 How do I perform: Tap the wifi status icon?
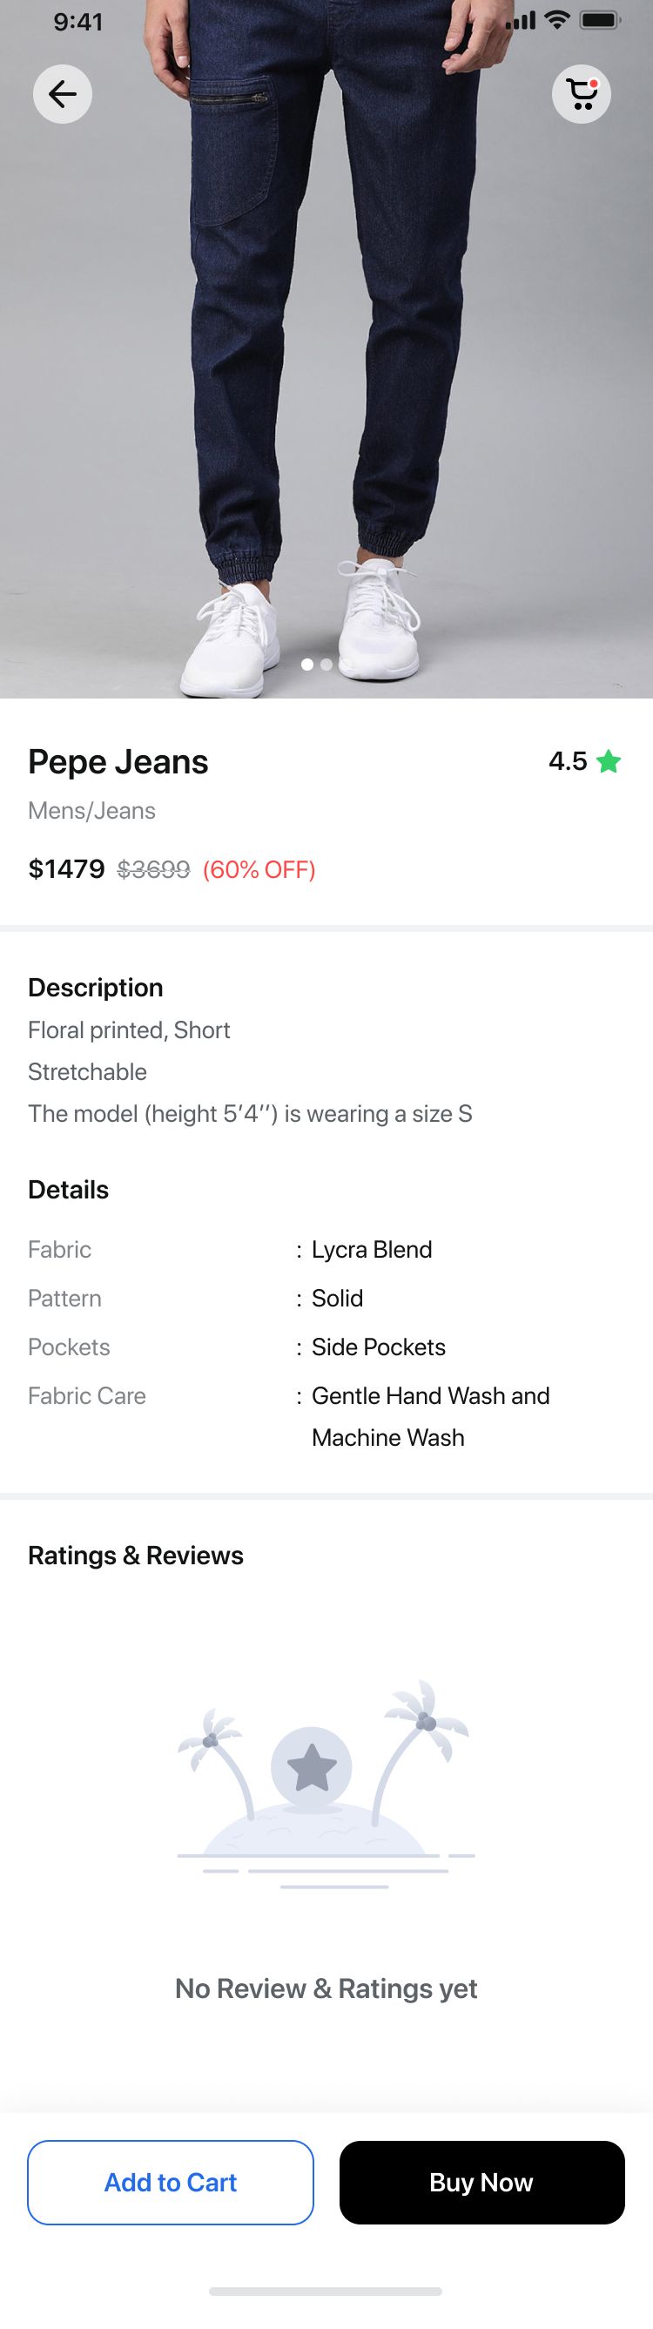(558, 20)
